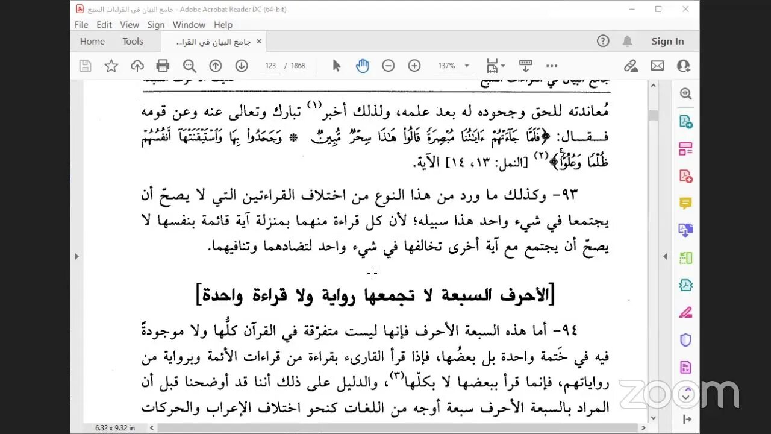
Task: Share the file with others
Action: coord(683,66)
